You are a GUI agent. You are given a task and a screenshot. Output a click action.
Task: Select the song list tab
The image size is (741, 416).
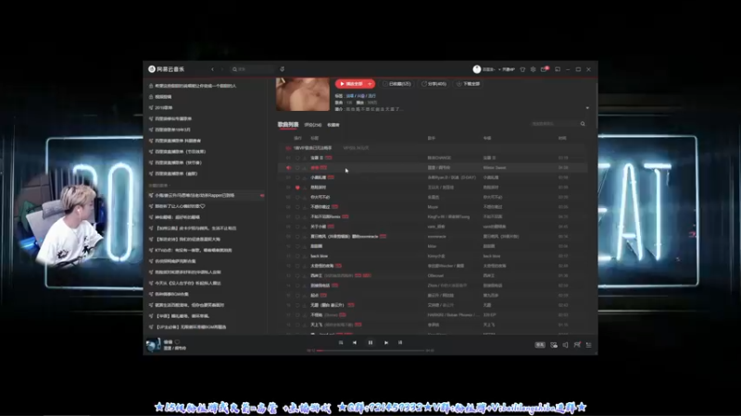pyautogui.click(x=288, y=125)
